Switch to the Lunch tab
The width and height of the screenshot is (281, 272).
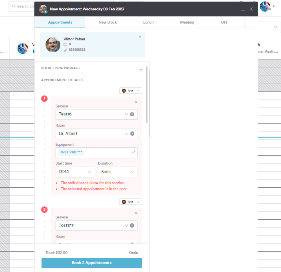coord(148,22)
